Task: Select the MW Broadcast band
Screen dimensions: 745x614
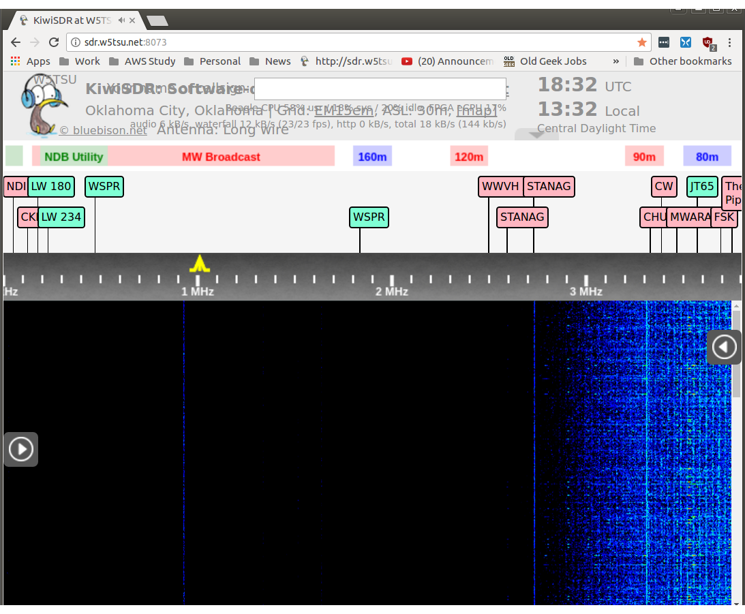Action: point(221,157)
